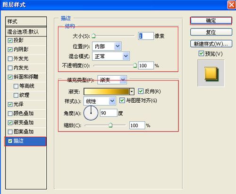Enable the 内发光 inner glow checkbox
Screen dimensions: 236x194
coord(10,68)
